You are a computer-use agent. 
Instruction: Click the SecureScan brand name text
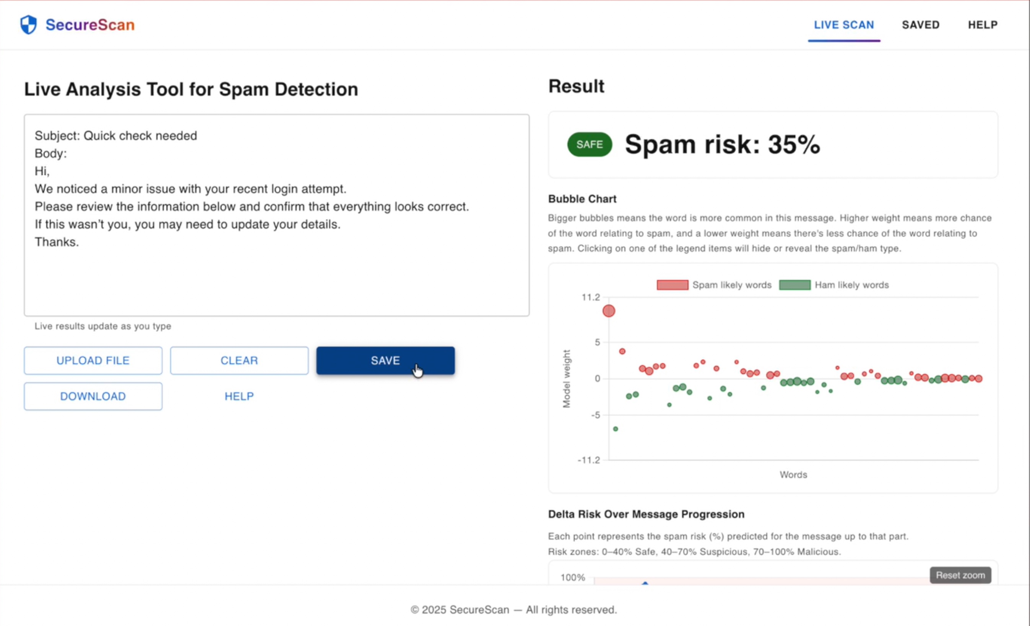90,25
